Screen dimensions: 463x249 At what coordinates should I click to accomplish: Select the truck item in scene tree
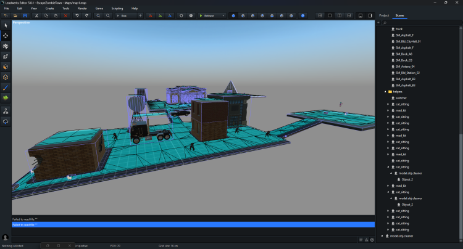coord(399,29)
